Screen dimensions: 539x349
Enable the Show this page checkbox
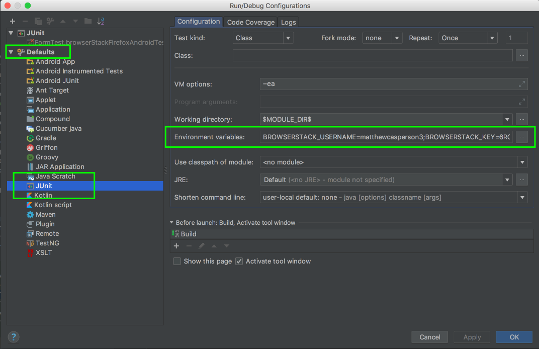pyautogui.click(x=177, y=261)
